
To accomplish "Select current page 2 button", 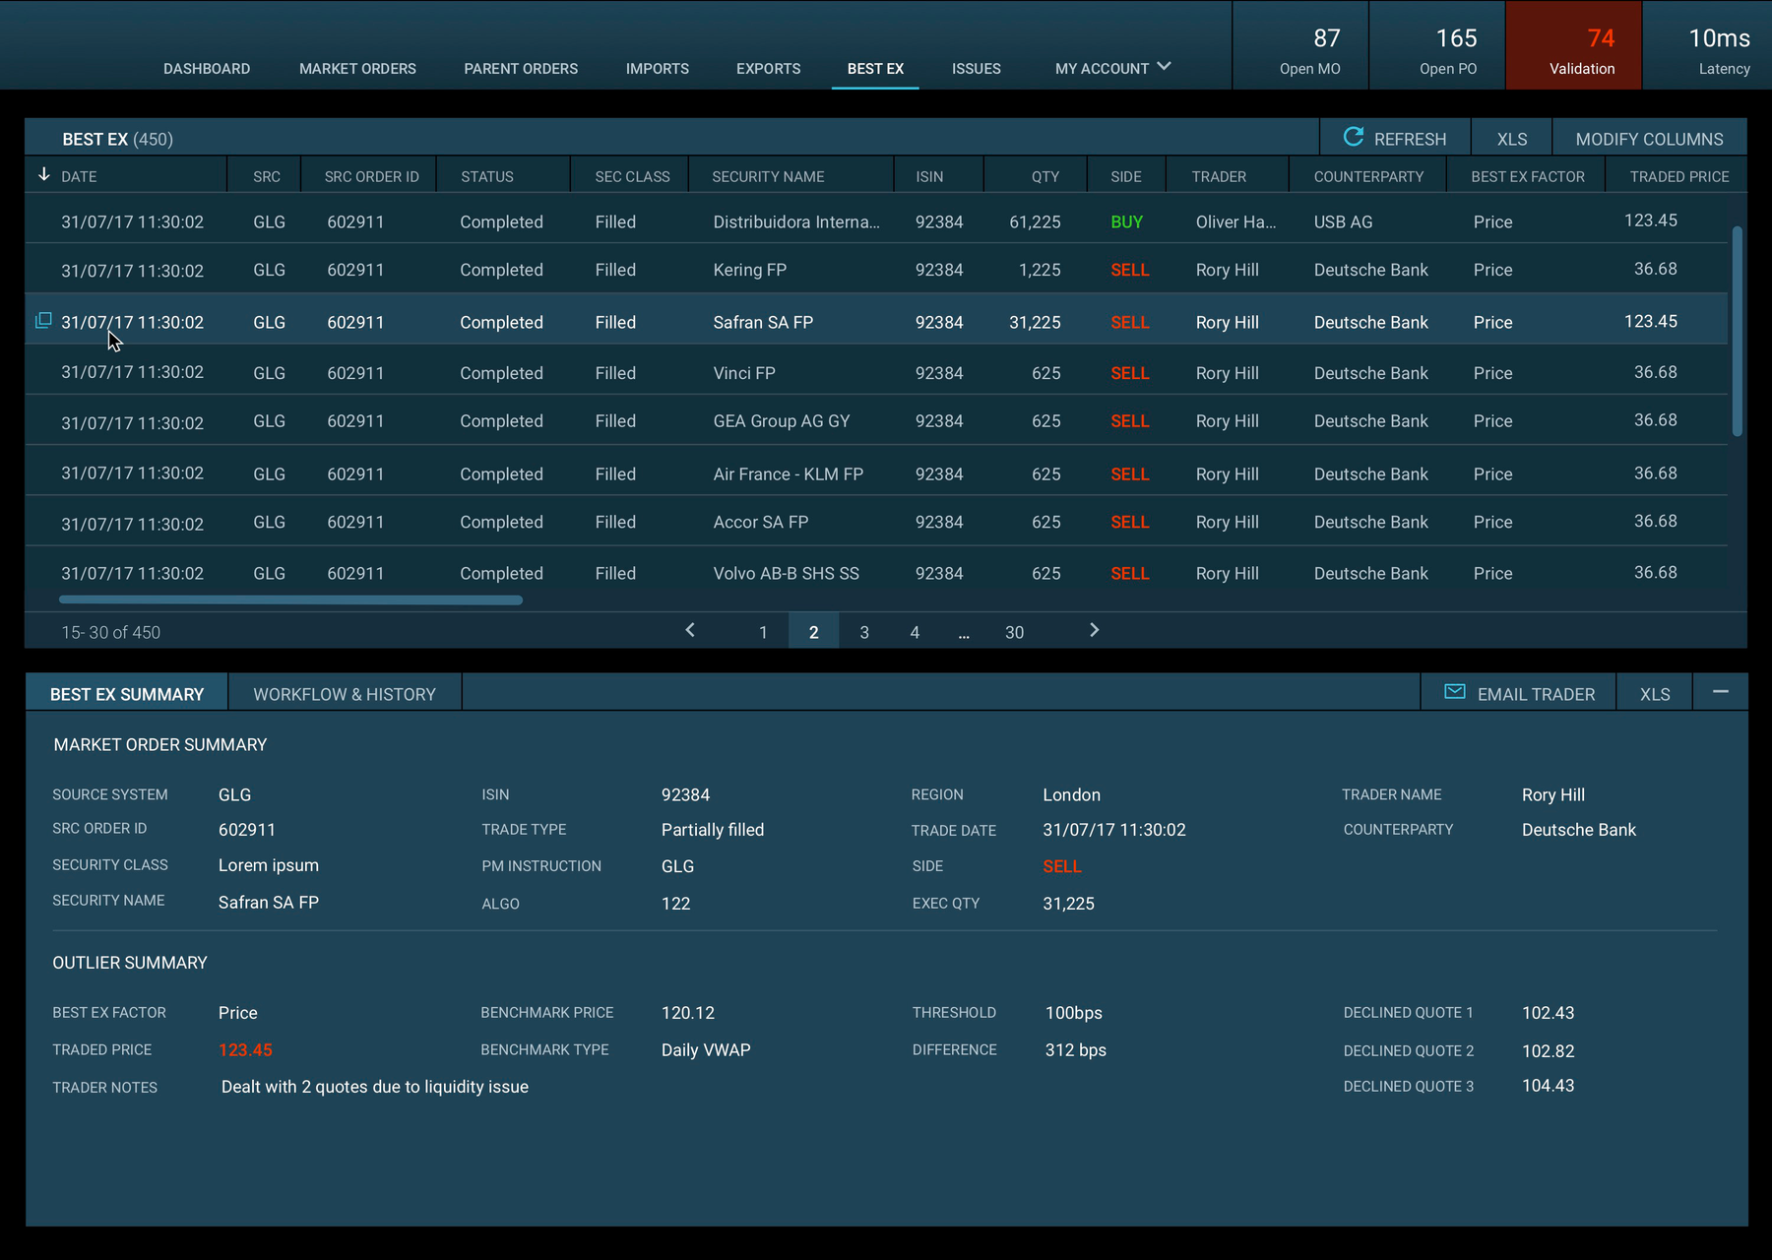I will (x=813, y=632).
